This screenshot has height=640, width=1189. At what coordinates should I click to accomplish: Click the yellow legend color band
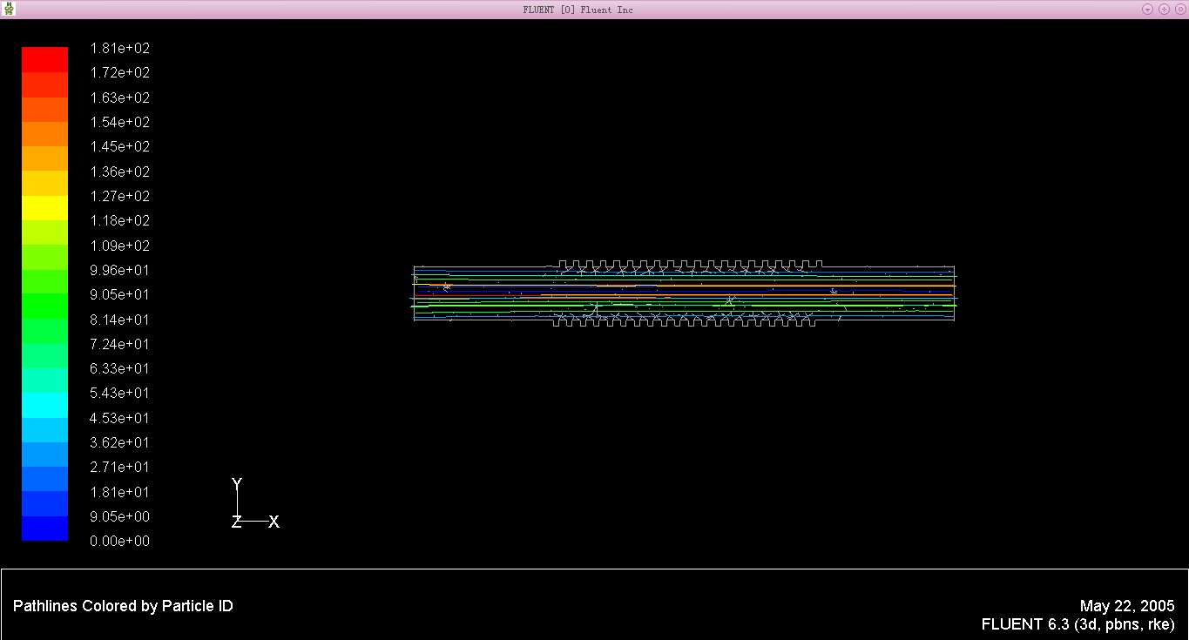point(44,208)
